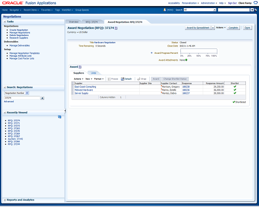Open Manage Deliverables link
Image resolution: width=259 pixels, height=207 pixels.
coord(20,46)
